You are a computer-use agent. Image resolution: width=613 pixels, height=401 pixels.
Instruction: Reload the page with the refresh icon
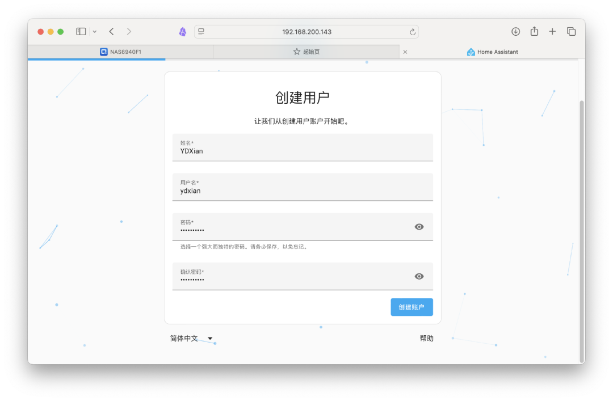413,32
